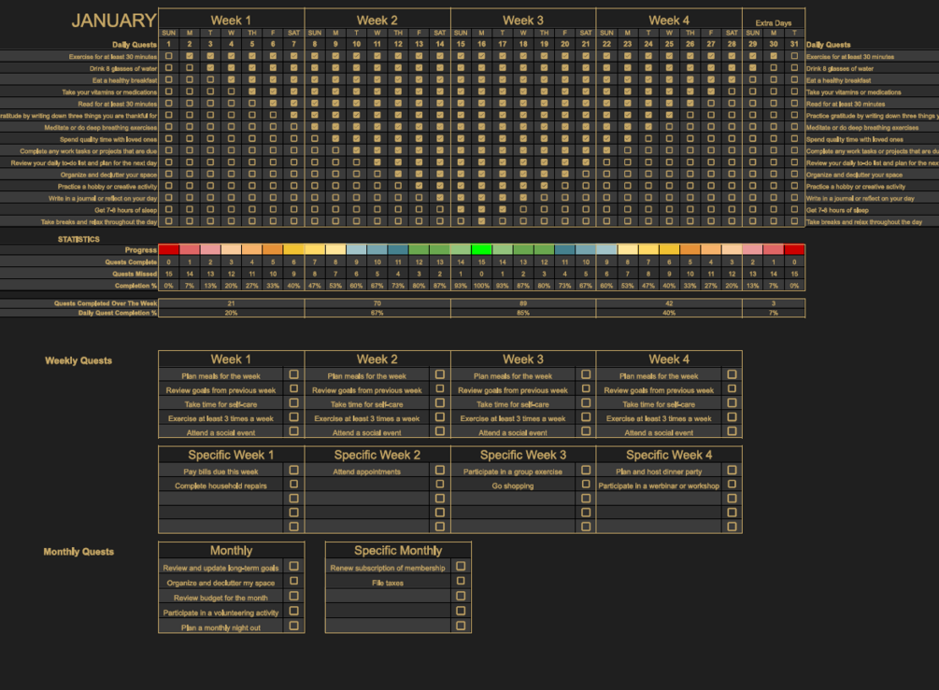Tick Week 3 'Take time for self-care' checkbox
Screen dimensions: 939x690
[586, 403]
